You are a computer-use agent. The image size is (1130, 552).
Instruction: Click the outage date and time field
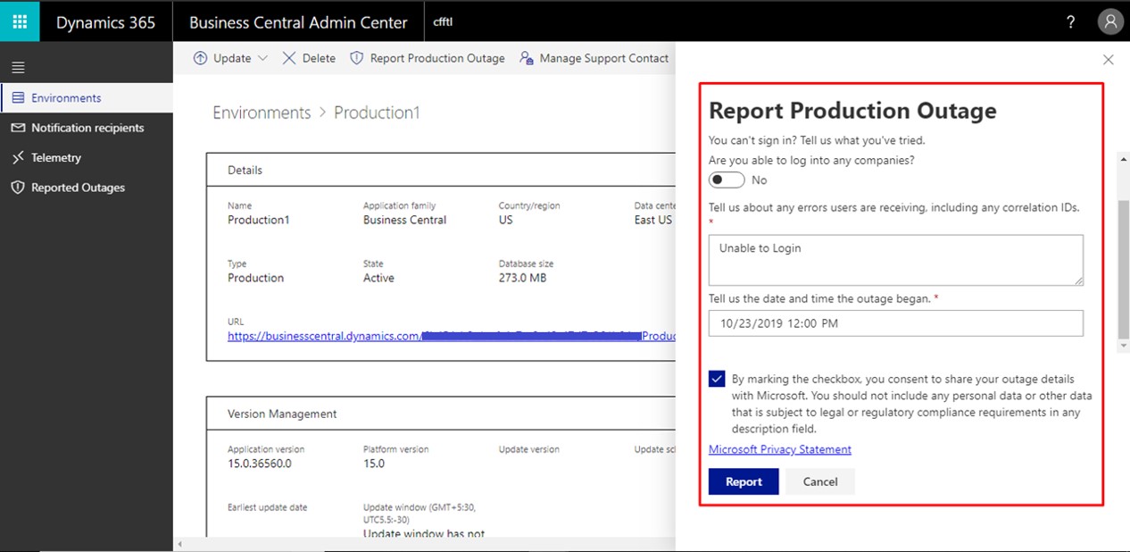click(895, 323)
